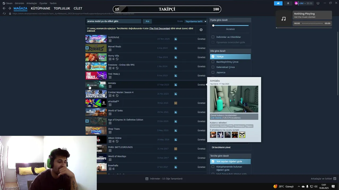Image resolution: width=339 pixels, height=190 pixels.
Task: Show hidden system tray icons
Action: [299, 187]
